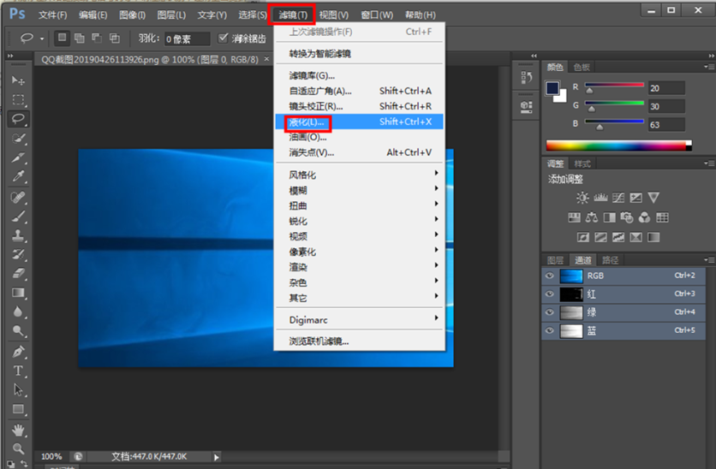
Task: Pick the Zoom magnifier tool
Action: [x=18, y=448]
